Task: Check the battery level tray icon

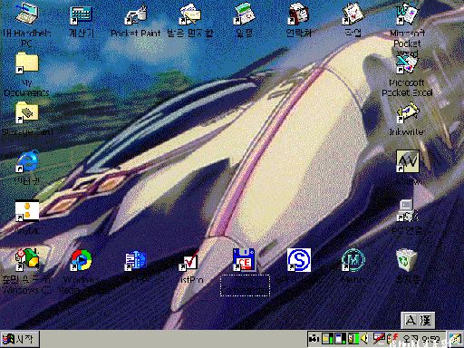Action: 353,339
